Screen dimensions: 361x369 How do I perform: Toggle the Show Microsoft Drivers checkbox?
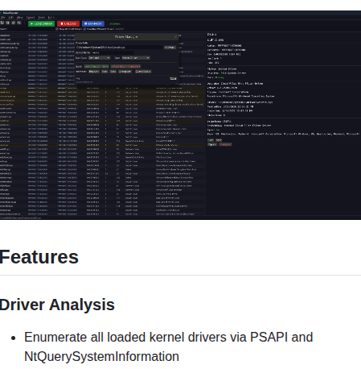point(57,29)
